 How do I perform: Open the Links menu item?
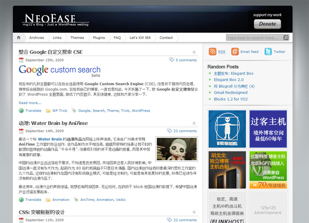point(57,38)
